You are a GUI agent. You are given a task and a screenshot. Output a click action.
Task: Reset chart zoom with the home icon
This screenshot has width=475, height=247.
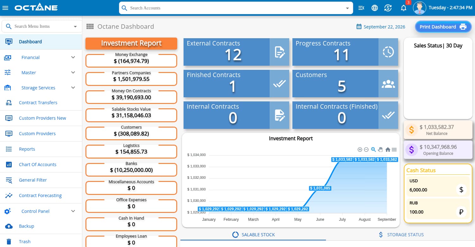point(388,150)
